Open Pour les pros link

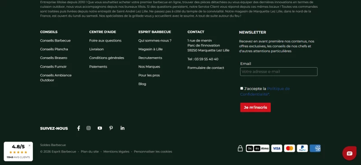[x=149, y=75]
